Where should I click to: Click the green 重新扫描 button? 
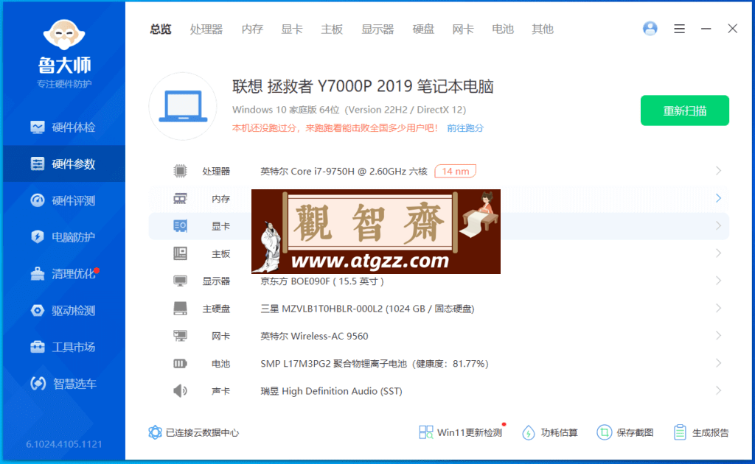(685, 110)
